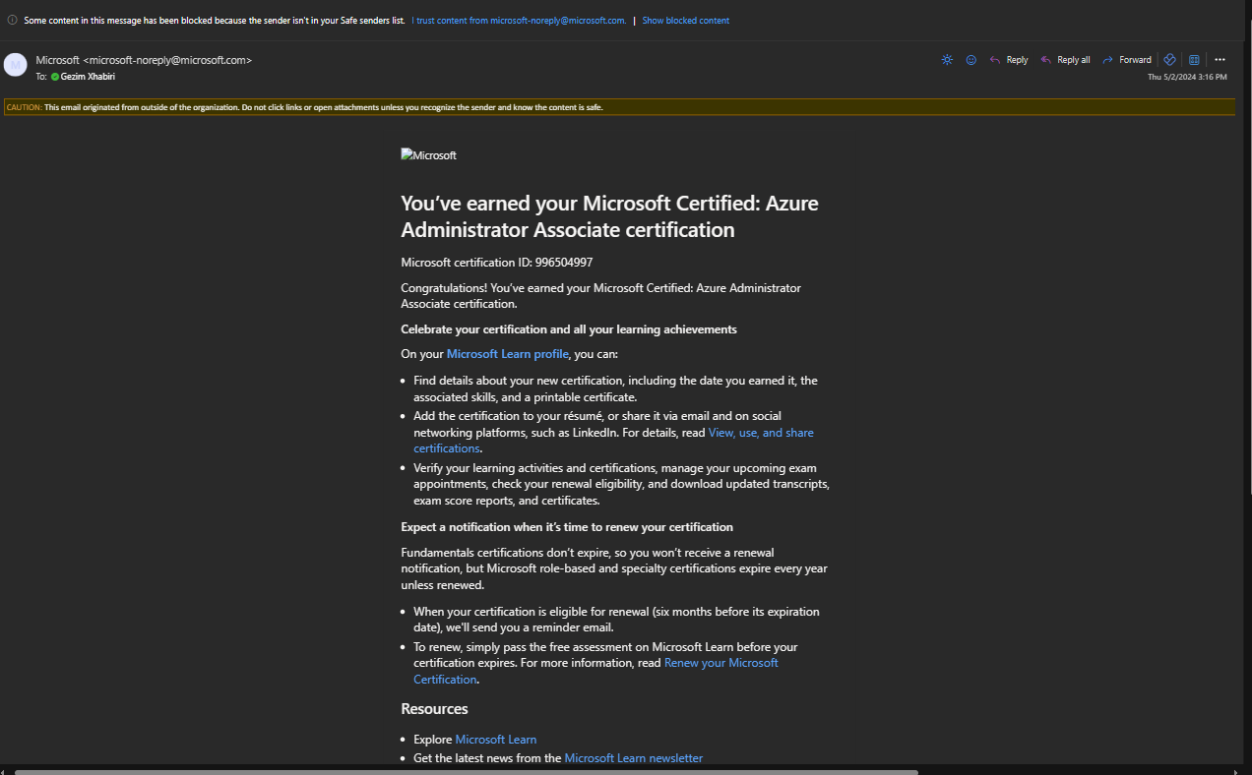Click the blocked Microsoft logo image placeholder
The width and height of the screenshot is (1252, 775).
[429, 155]
